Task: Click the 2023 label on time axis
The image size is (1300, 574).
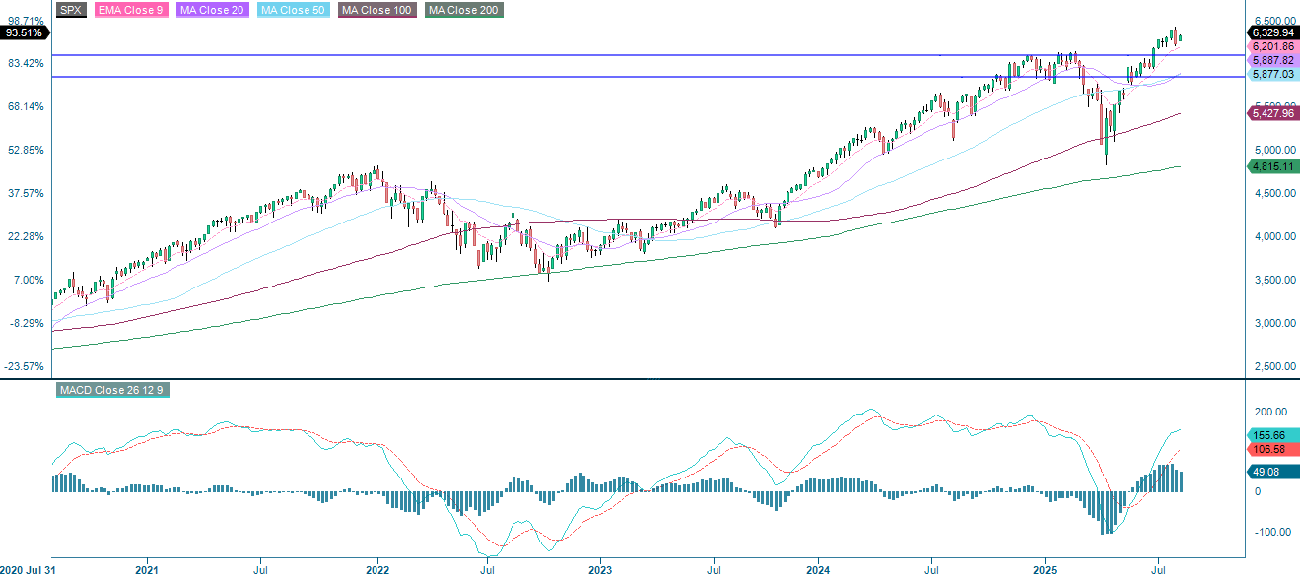Action: point(599,567)
